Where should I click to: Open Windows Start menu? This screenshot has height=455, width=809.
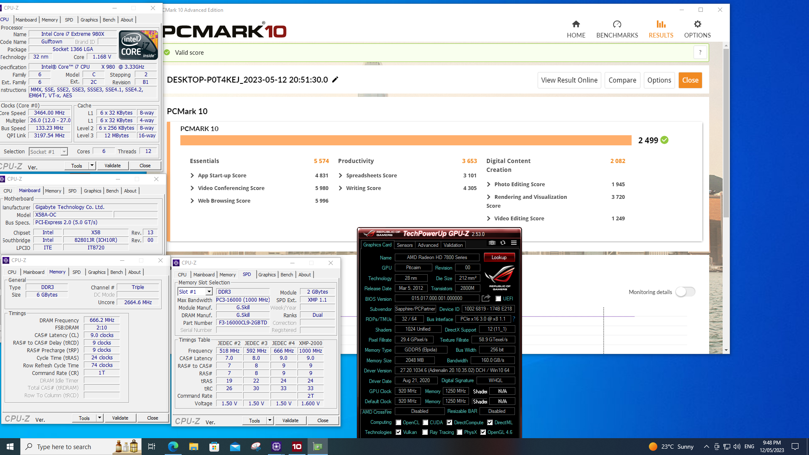point(10,447)
